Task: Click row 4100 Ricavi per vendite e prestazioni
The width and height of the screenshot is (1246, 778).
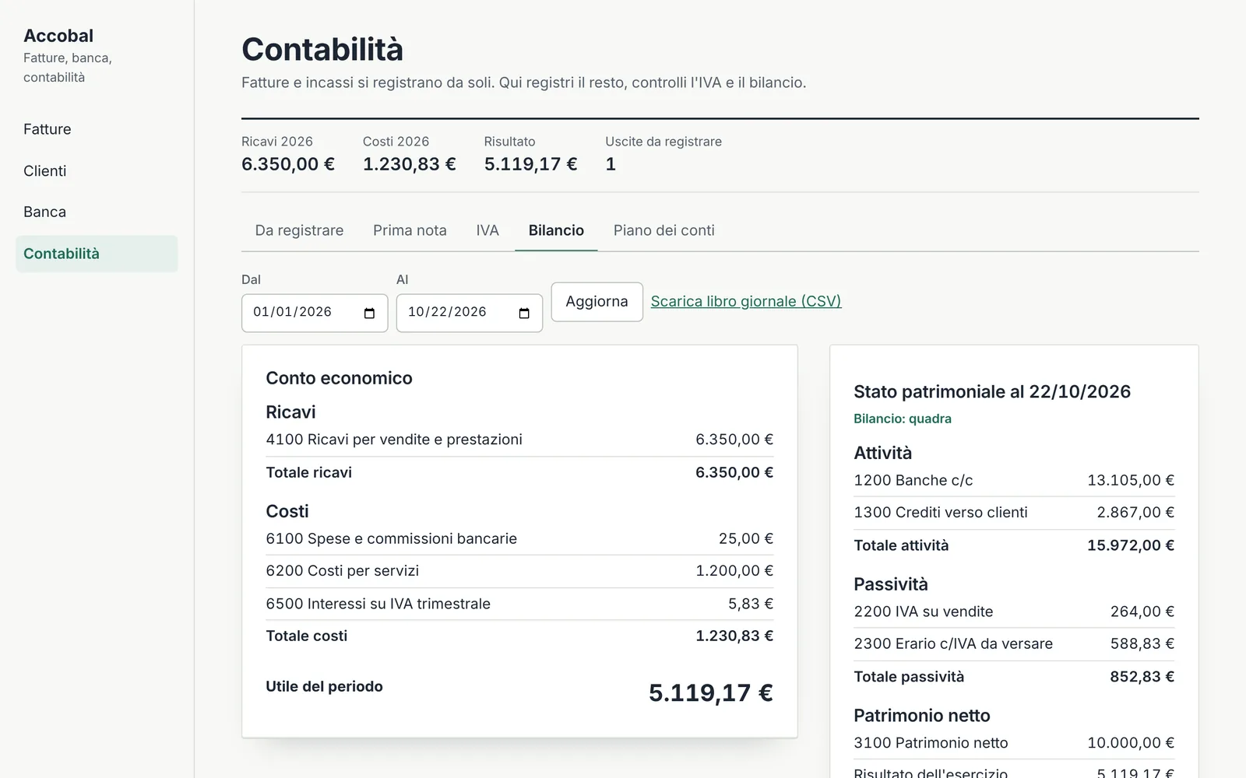Action: point(519,440)
